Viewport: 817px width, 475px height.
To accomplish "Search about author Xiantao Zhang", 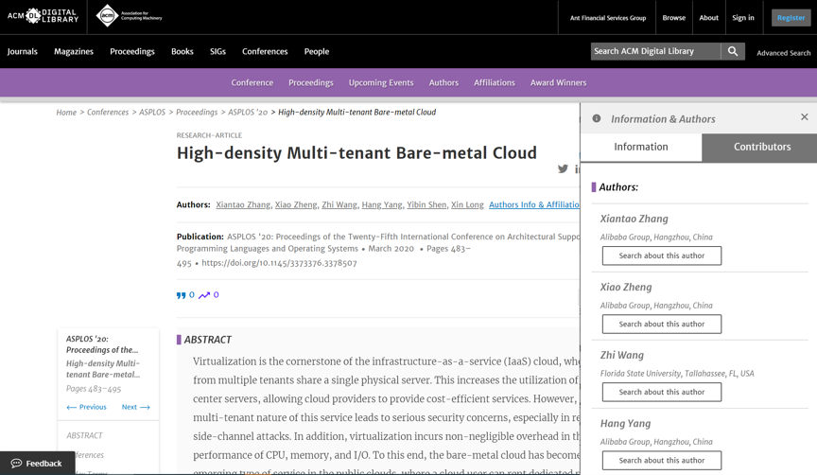I will pyautogui.click(x=661, y=255).
